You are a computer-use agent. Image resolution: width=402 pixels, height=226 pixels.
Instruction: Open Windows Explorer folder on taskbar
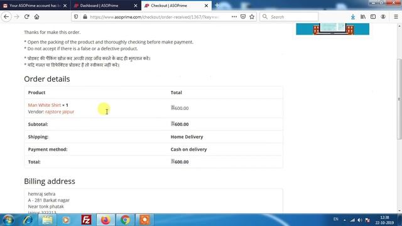pyautogui.click(x=48, y=220)
